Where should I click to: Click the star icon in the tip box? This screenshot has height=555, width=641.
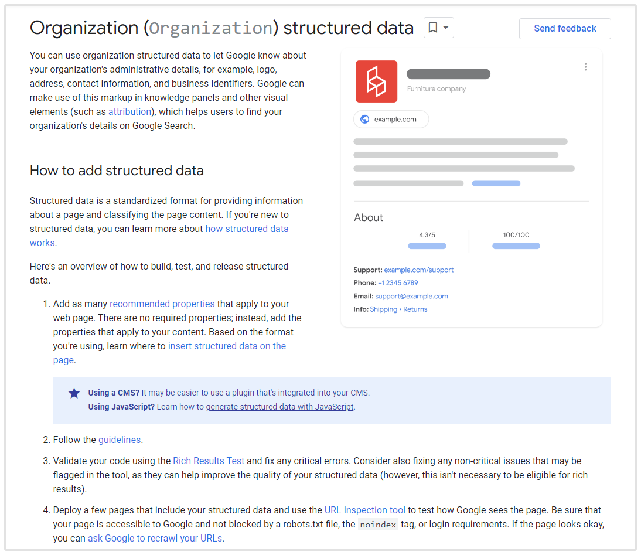pyautogui.click(x=74, y=393)
